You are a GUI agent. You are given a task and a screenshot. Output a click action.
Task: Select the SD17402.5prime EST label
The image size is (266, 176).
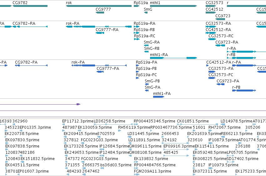click(x=243, y=159)
